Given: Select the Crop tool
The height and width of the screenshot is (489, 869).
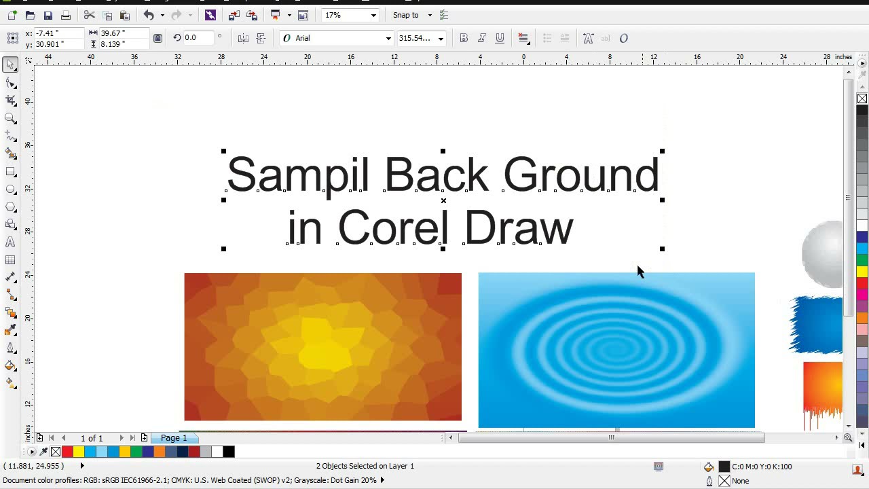Looking at the screenshot, I should pos(10,101).
